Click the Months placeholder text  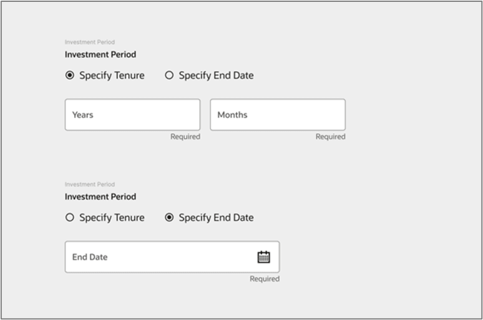click(x=232, y=115)
